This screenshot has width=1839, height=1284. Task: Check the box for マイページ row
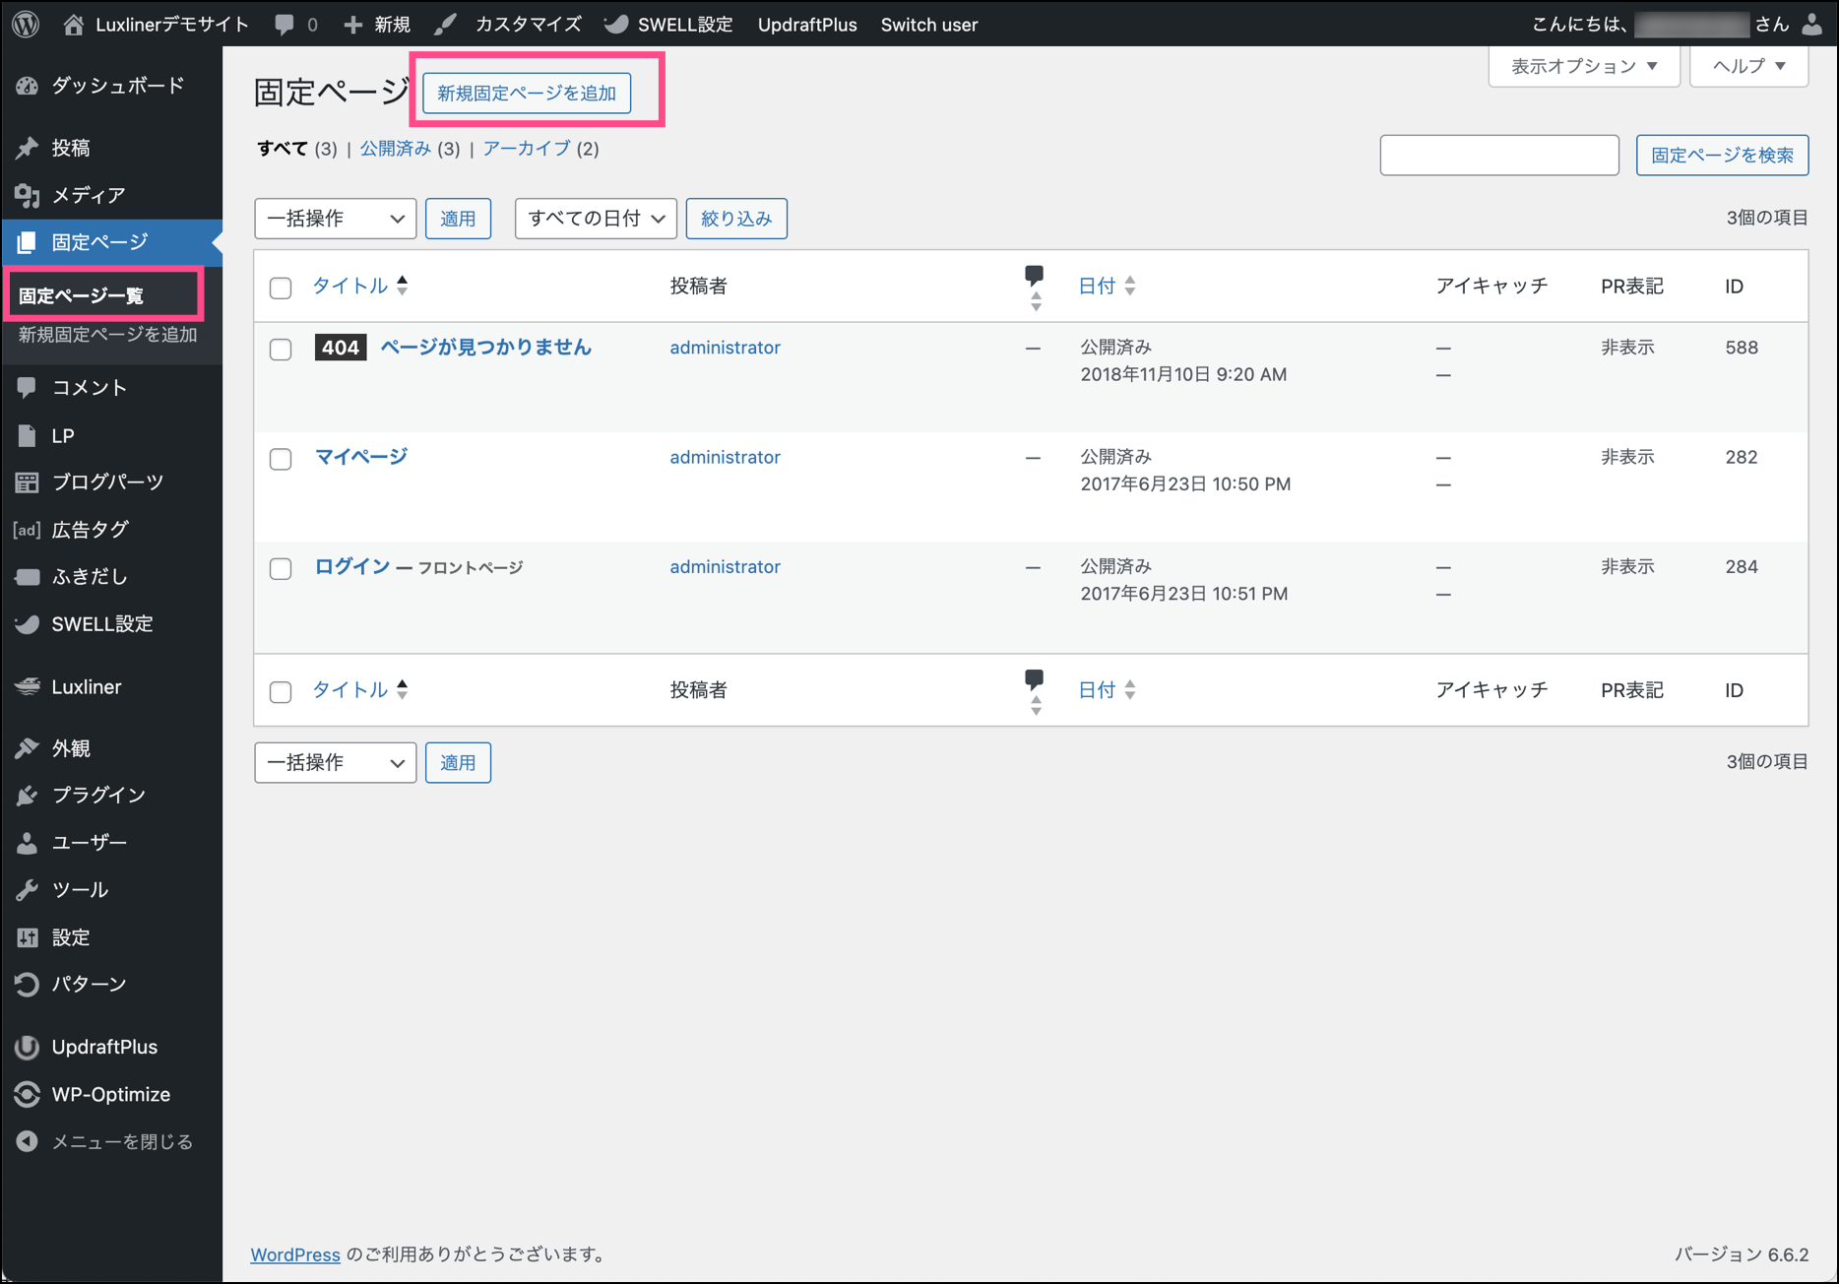click(281, 459)
